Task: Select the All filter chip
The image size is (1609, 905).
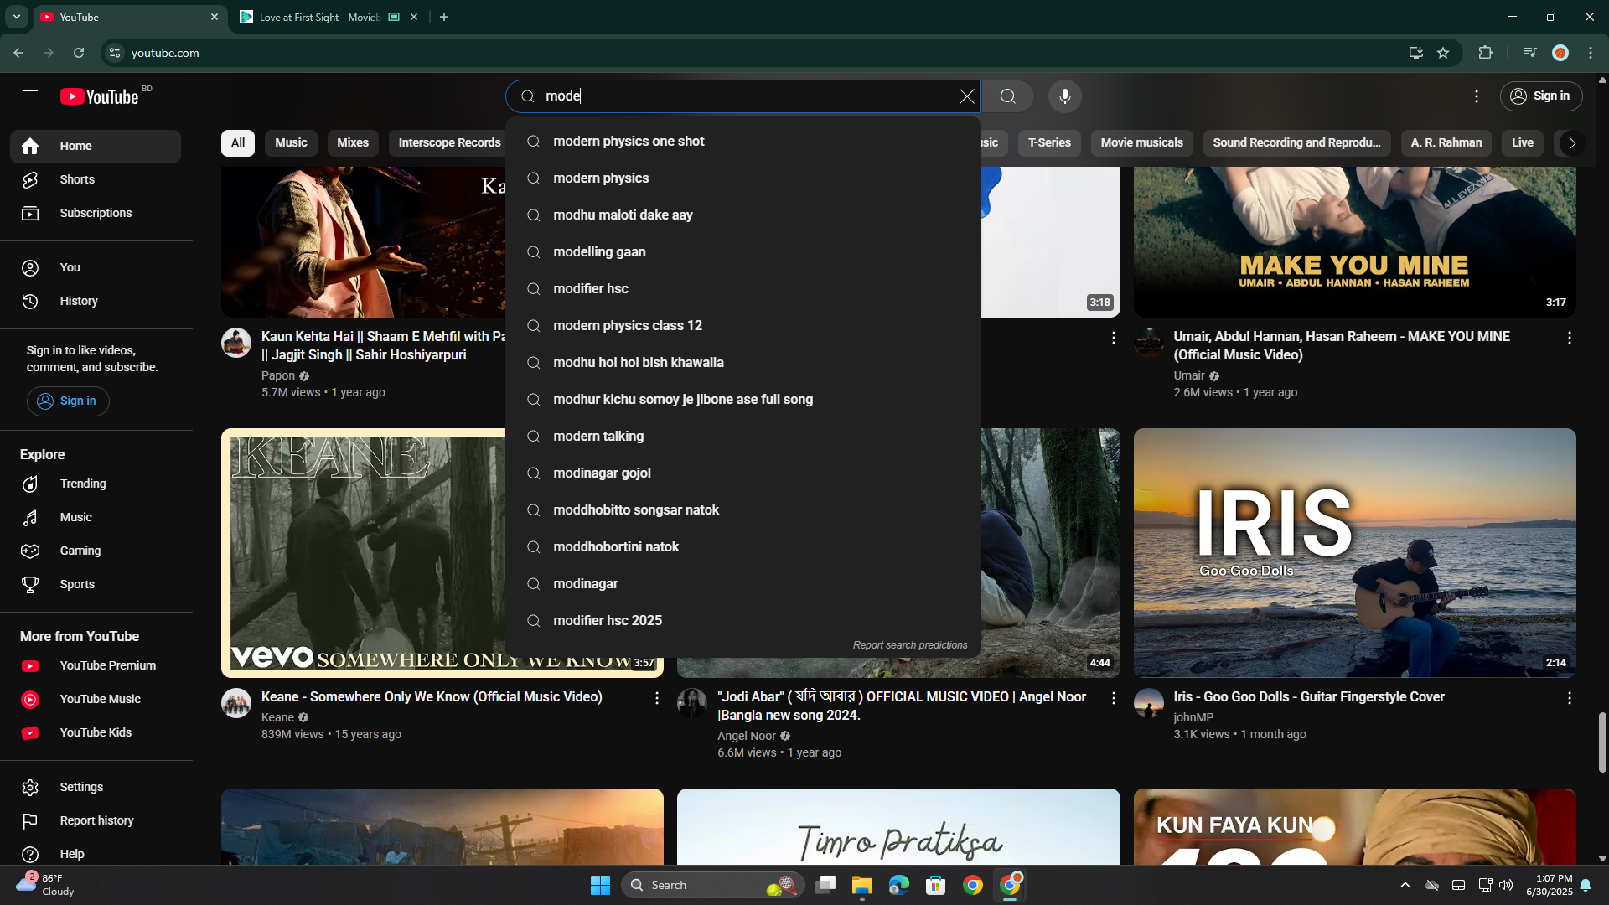Action: 238,142
